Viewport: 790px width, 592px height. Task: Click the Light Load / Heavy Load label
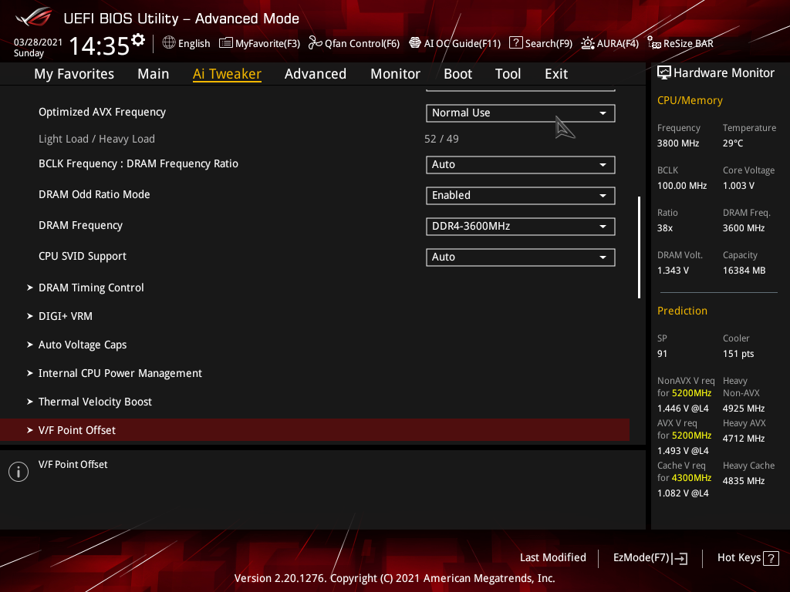click(x=96, y=139)
